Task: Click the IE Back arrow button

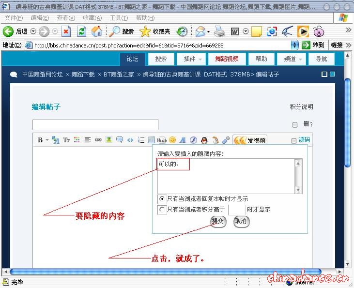Action: (x=8, y=31)
